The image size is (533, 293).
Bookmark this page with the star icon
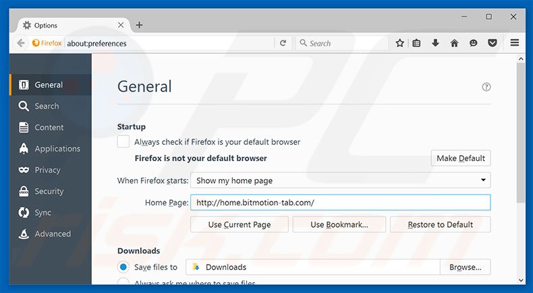click(399, 43)
